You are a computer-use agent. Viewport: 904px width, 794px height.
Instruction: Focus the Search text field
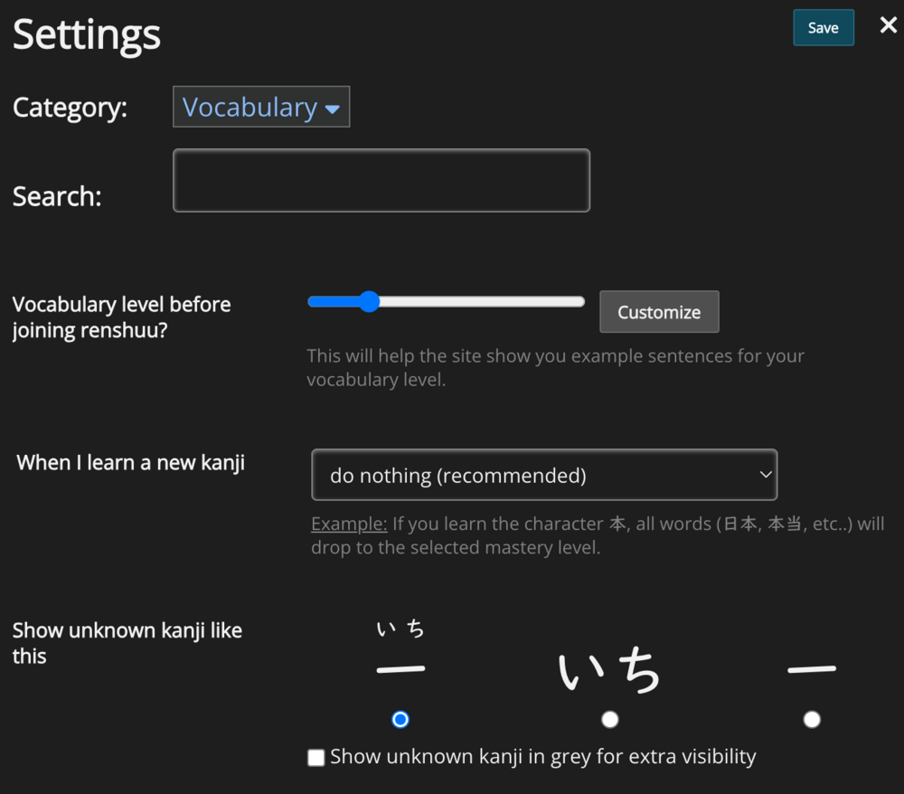[381, 181]
